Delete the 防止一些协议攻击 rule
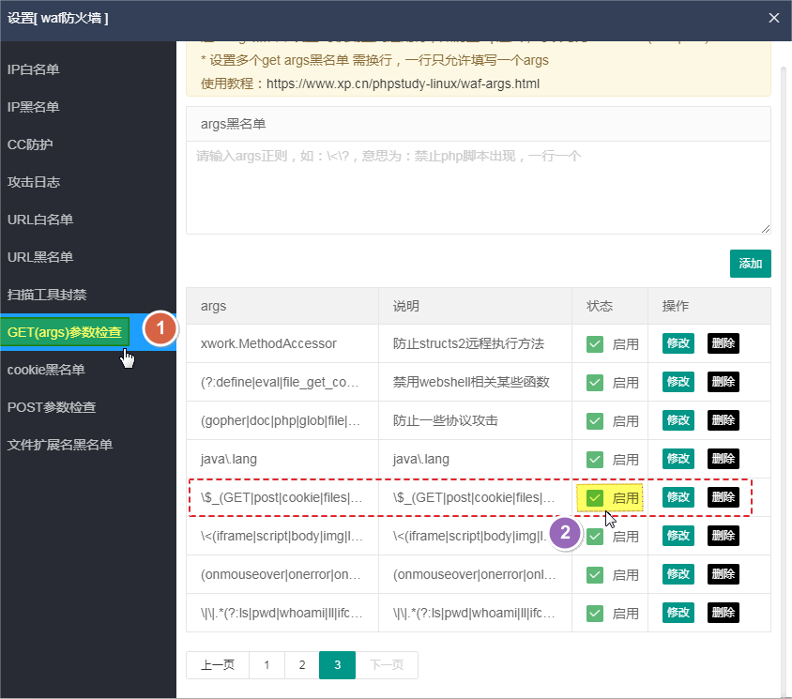Image resolution: width=792 pixels, height=699 pixels. 723,420
